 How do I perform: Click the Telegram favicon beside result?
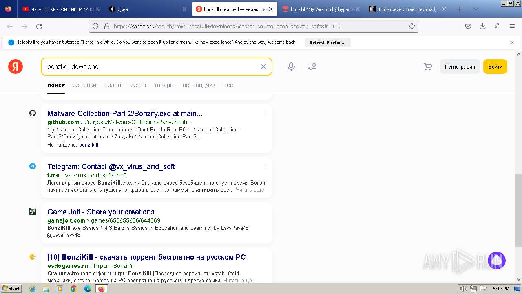[33, 166]
